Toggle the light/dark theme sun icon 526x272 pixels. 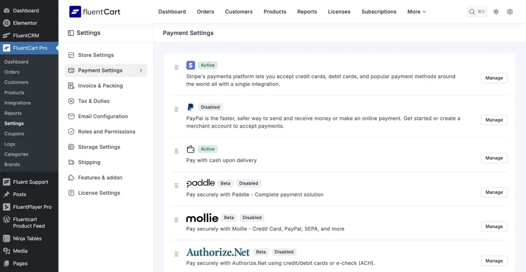(x=496, y=12)
